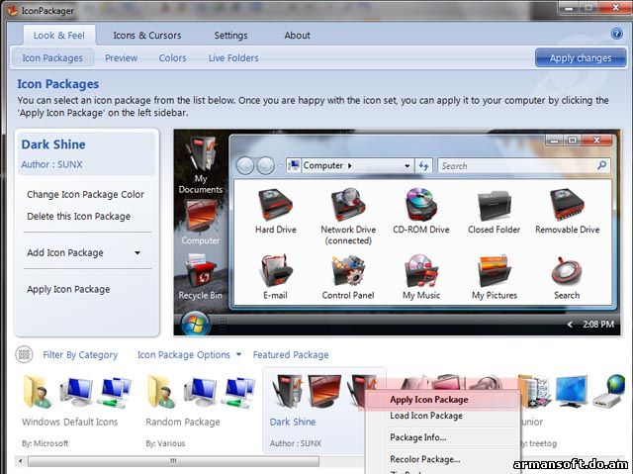
Task: Click the Recycle Bin preview icon
Action: [201, 270]
